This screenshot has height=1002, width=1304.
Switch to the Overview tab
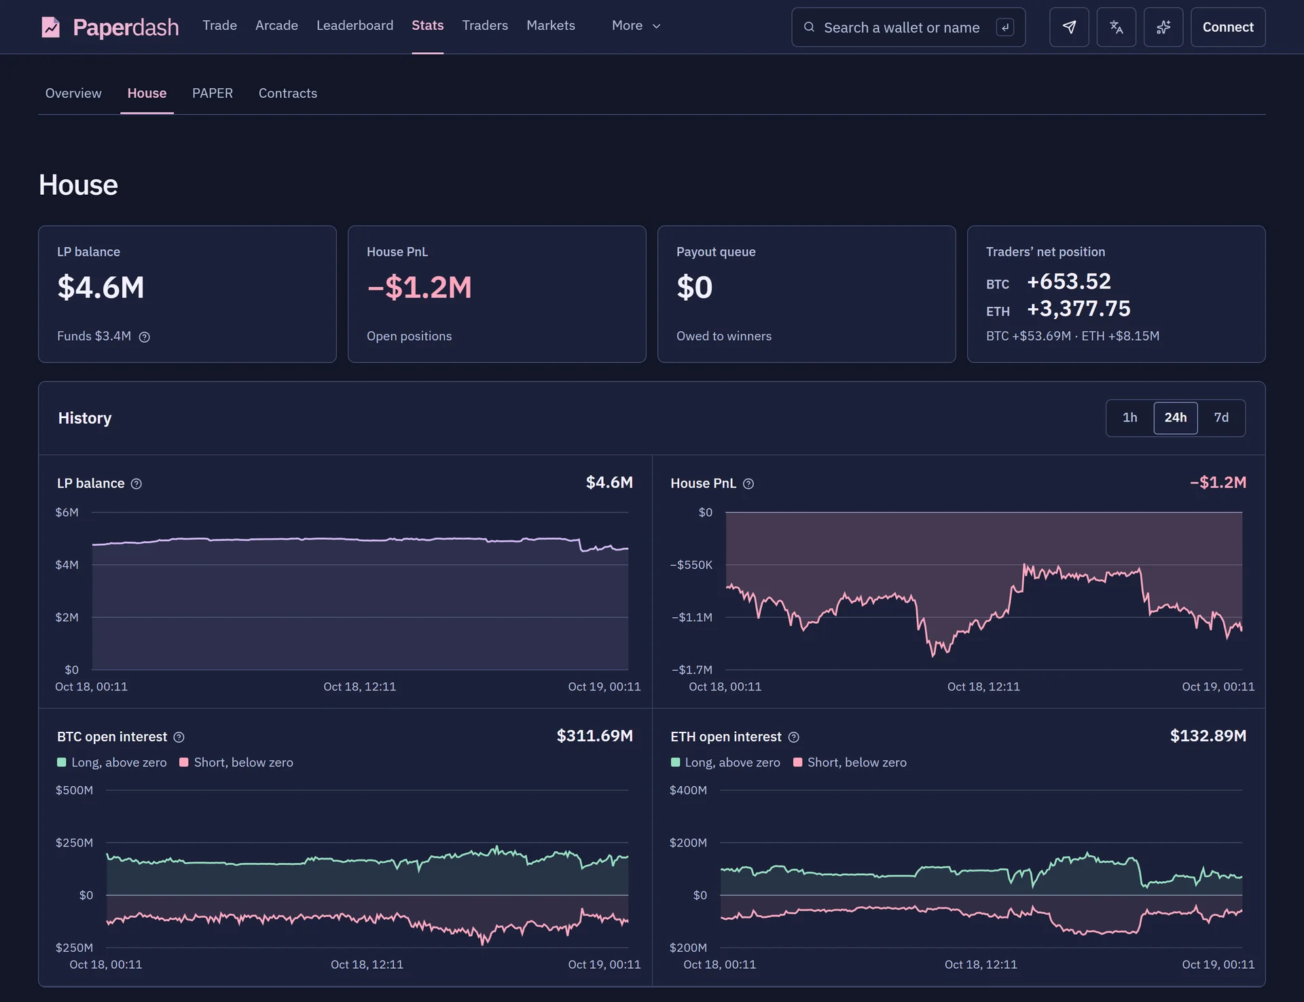point(73,93)
